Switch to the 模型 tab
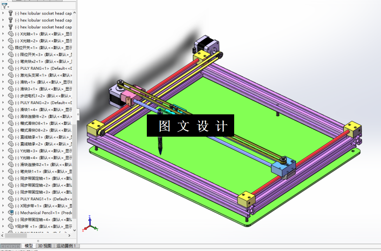381x251 pixels. click(29, 246)
